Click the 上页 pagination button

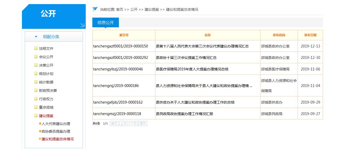(124, 123)
